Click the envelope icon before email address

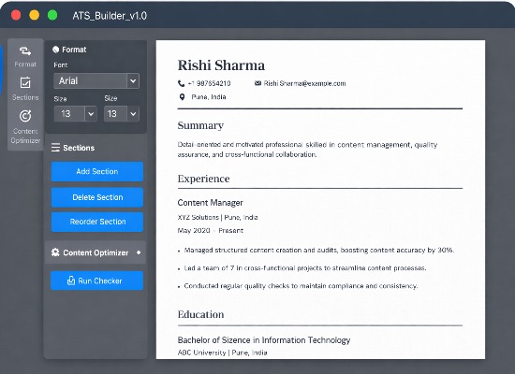257,83
